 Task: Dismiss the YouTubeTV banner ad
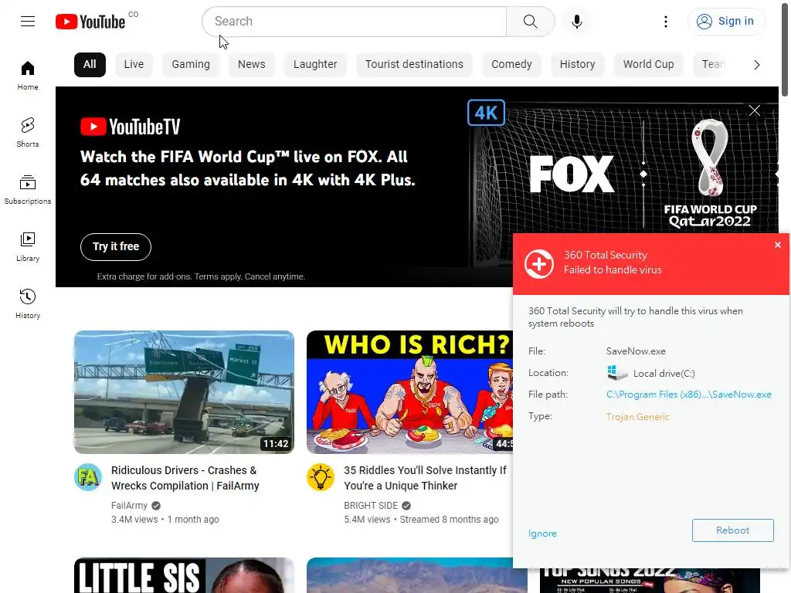(x=754, y=110)
